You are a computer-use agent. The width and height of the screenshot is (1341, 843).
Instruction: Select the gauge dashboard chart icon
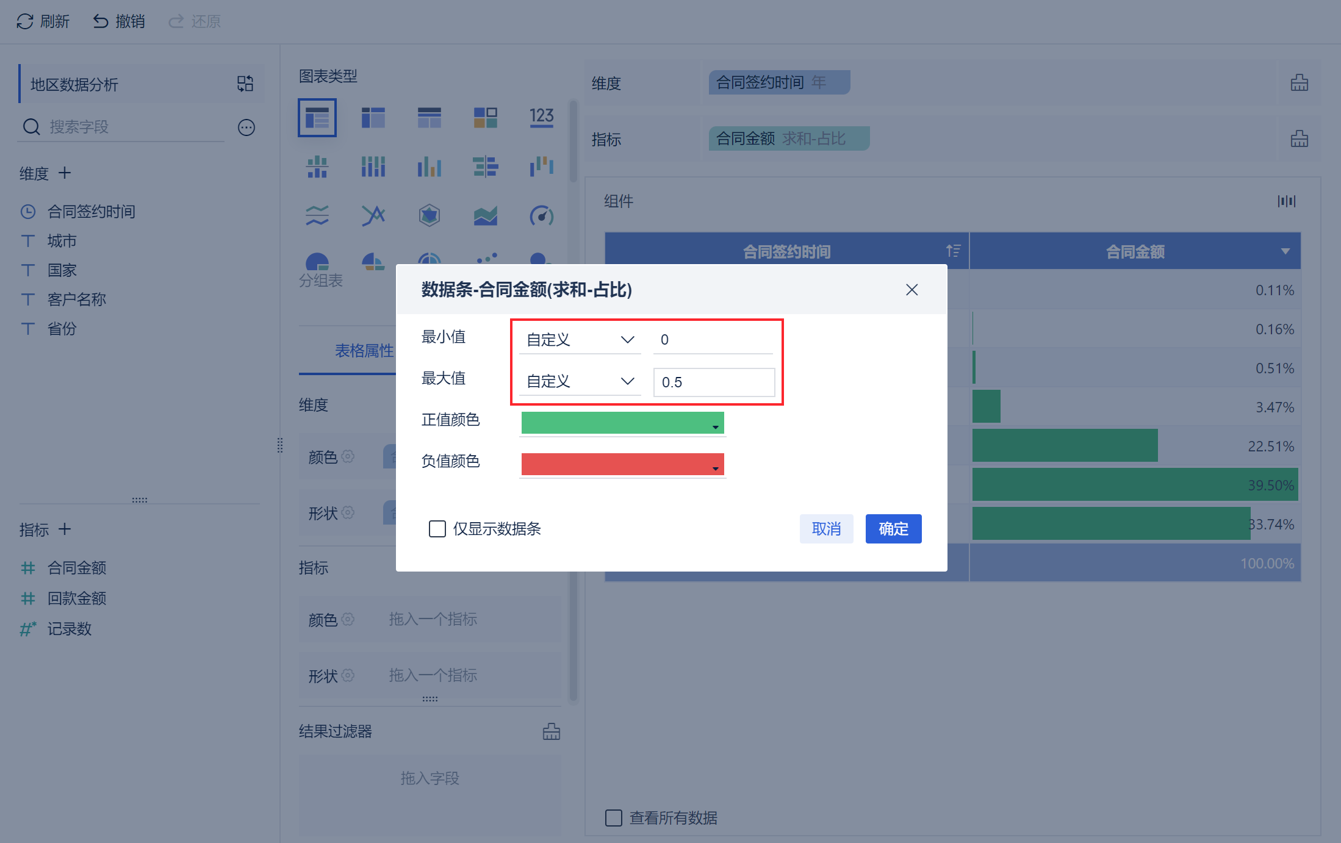(x=542, y=215)
